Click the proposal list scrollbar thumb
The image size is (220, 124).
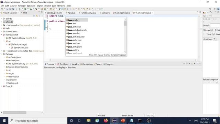[125, 23]
